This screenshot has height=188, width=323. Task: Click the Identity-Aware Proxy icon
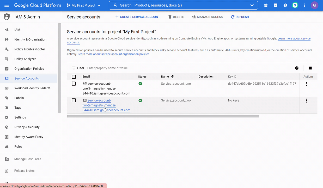click(x=7, y=137)
